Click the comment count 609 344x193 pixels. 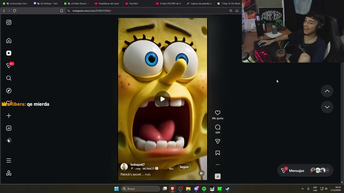tap(218, 132)
